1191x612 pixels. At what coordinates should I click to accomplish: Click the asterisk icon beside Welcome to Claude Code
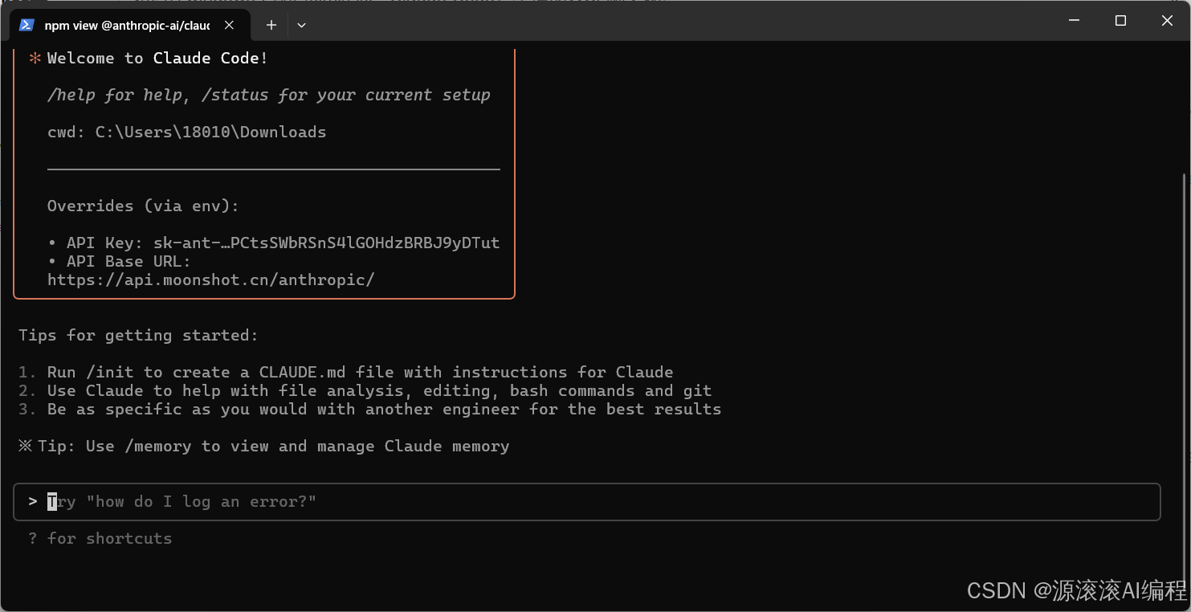pos(34,57)
